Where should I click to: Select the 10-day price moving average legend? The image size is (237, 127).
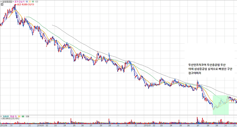coord(27,2)
